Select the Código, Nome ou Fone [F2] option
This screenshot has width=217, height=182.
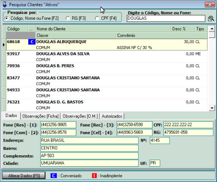(7, 18)
